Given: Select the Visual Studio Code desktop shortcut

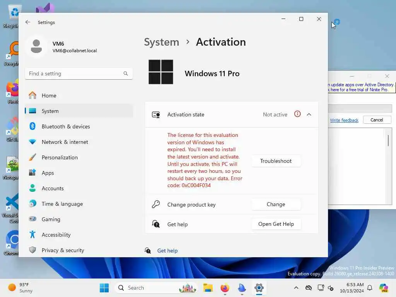Looking at the screenshot, I should click(x=10, y=208).
